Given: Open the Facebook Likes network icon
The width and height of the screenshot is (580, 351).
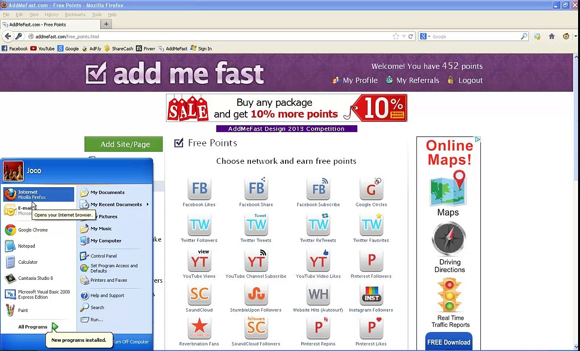Looking at the screenshot, I should point(199,189).
